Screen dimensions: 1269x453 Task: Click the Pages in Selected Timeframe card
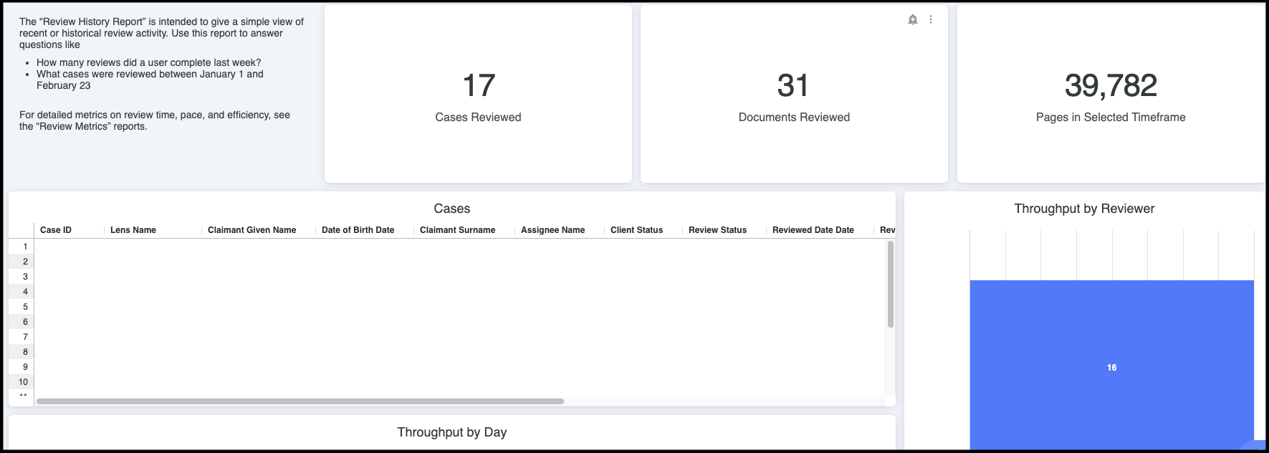pyautogui.click(x=1111, y=93)
